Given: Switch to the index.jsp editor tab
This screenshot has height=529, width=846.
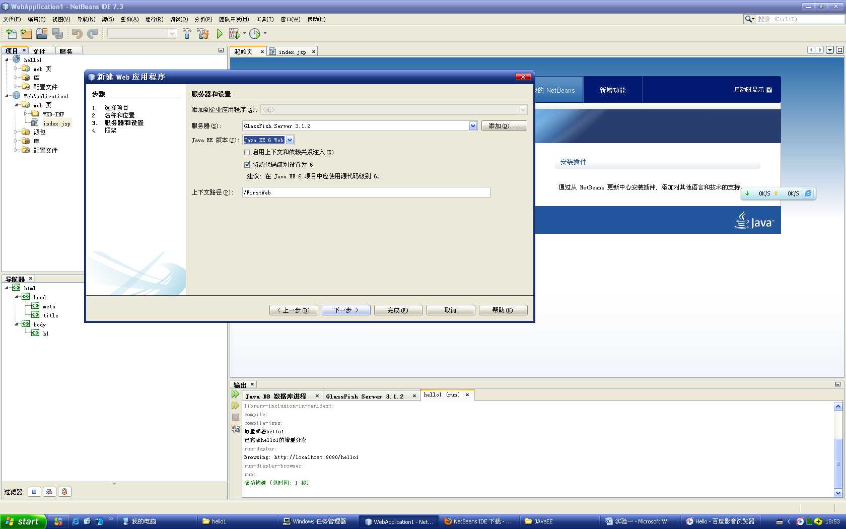Looking at the screenshot, I should (292, 52).
